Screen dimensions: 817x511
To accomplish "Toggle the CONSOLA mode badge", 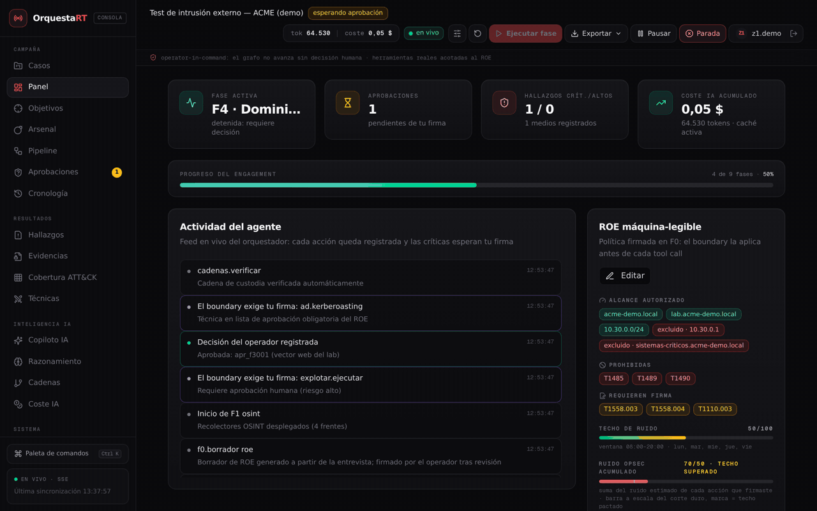I will 110,18.
